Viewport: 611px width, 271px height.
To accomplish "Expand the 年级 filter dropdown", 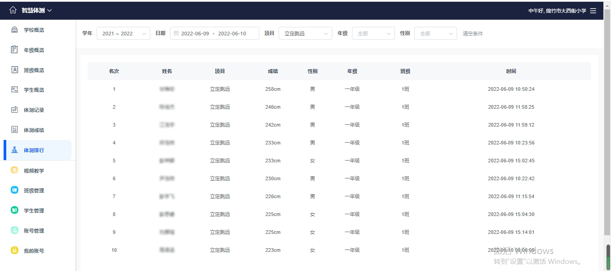I will (x=373, y=34).
